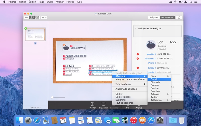This screenshot has width=201, height=126.
Task: Assign region to Site web
Action: tap(159, 82)
